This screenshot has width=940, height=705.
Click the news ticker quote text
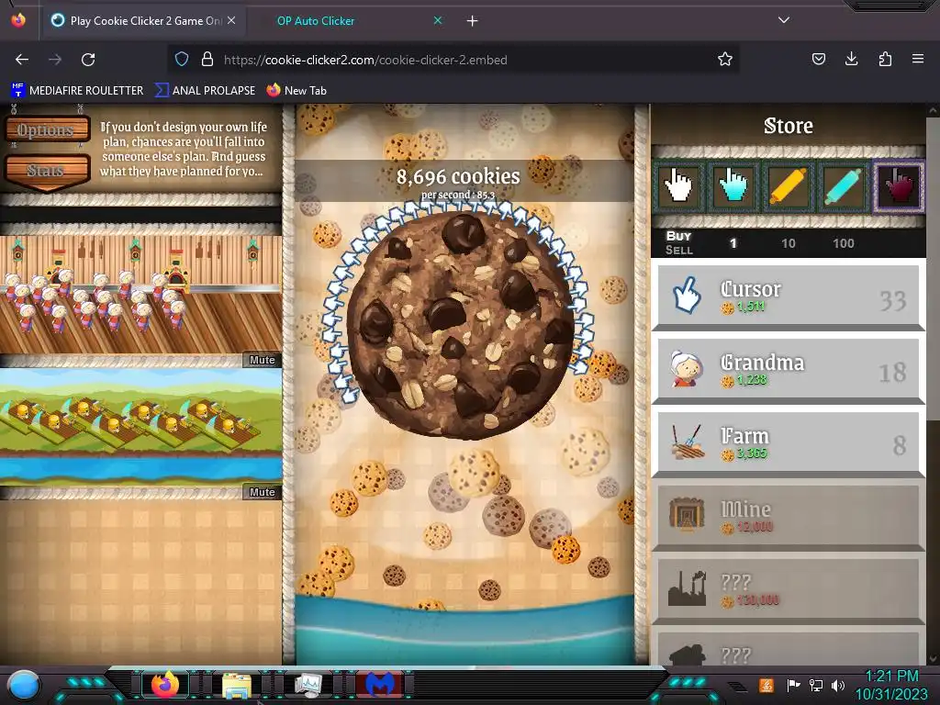click(183, 149)
